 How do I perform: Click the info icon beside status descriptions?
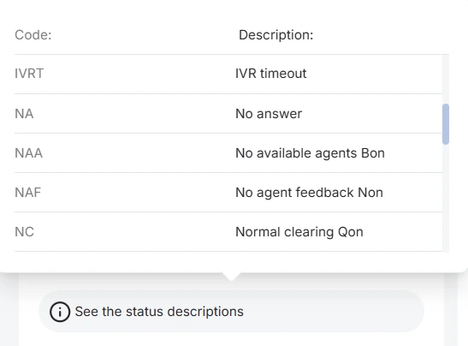(60, 312)
